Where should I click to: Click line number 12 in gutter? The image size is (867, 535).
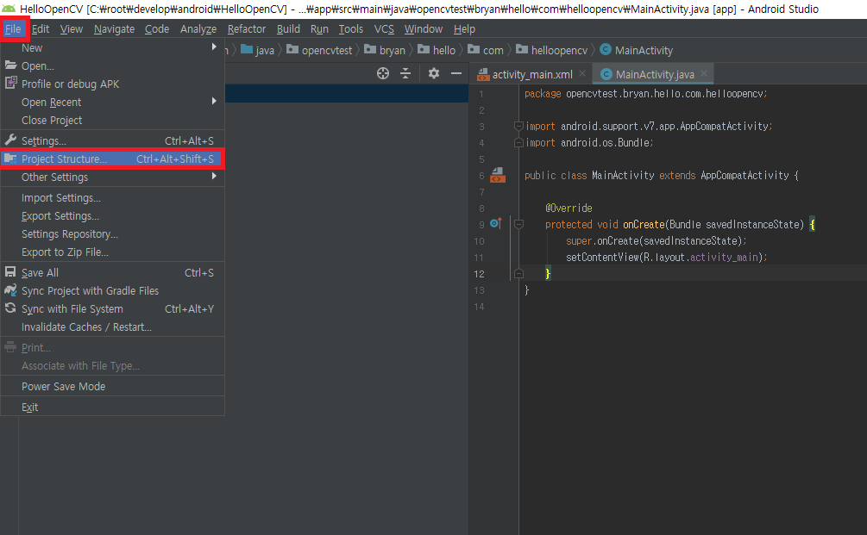point(479,274)
